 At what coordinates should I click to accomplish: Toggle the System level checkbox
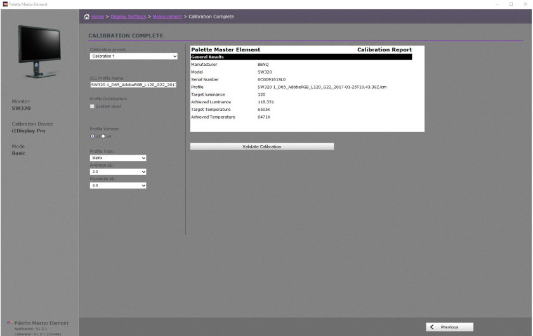coord(92,107)
